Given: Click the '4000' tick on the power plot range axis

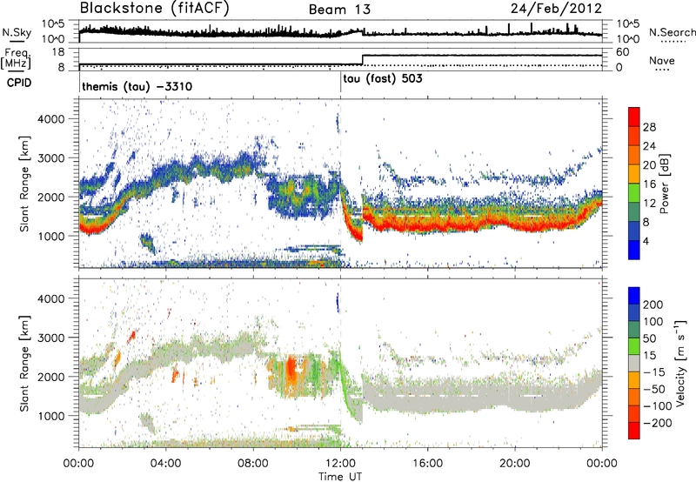Looking at the screenshot, I should 50,119.
